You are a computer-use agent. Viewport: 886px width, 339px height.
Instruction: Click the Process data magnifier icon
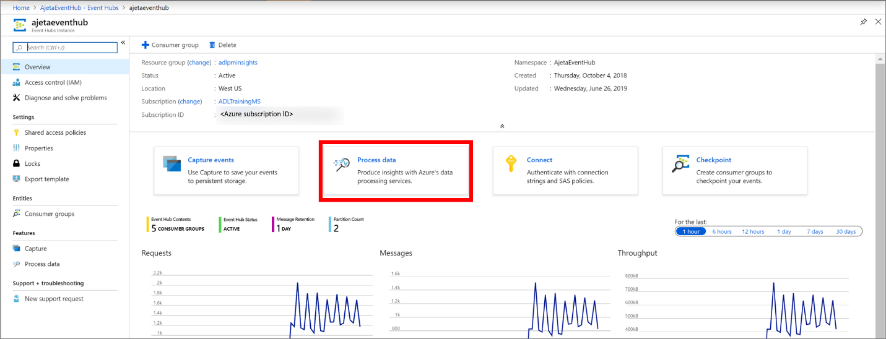(342, 164)
